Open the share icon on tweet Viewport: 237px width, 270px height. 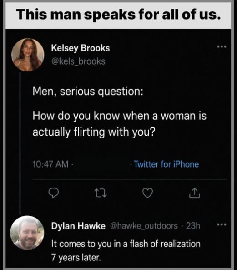195,193
